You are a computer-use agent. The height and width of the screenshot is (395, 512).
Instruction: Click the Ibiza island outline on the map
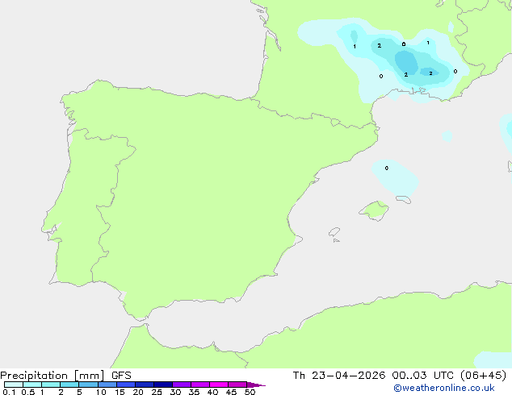coord(334,232)
